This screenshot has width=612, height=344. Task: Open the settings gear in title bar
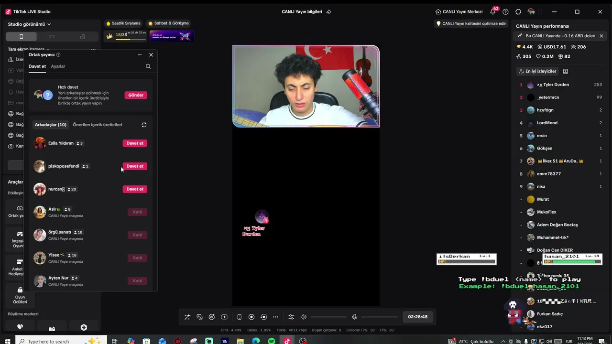tap(518, 11)
